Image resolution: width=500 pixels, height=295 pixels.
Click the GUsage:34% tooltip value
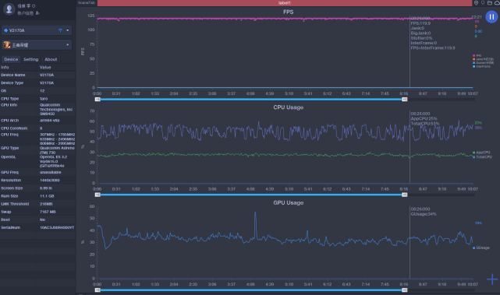click(x=424, y=214)
